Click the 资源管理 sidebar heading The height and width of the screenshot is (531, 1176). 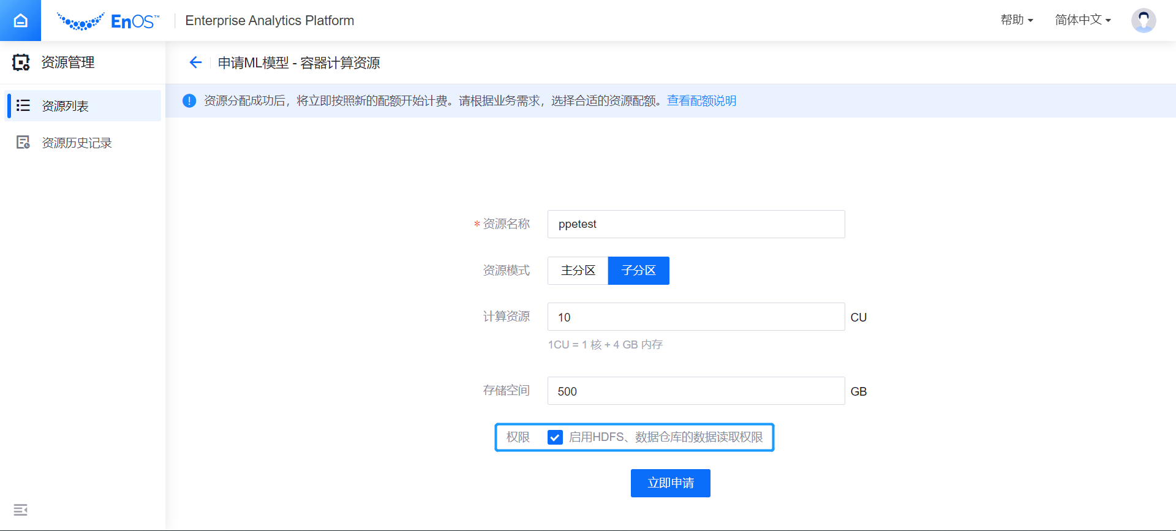68,62
